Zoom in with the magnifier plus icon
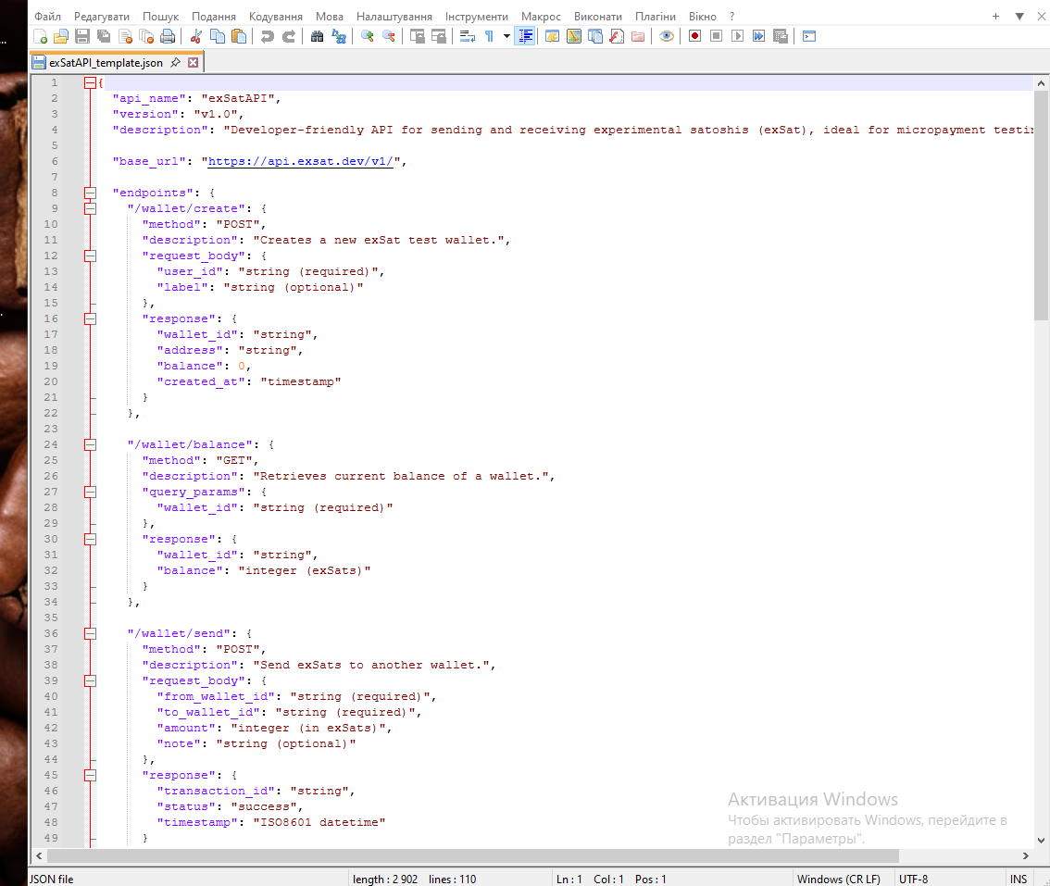 [367, 36]
